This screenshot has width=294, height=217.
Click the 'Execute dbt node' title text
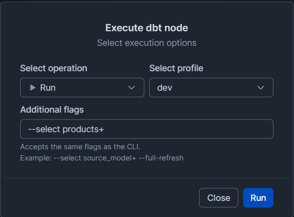[x=147, y=28]
